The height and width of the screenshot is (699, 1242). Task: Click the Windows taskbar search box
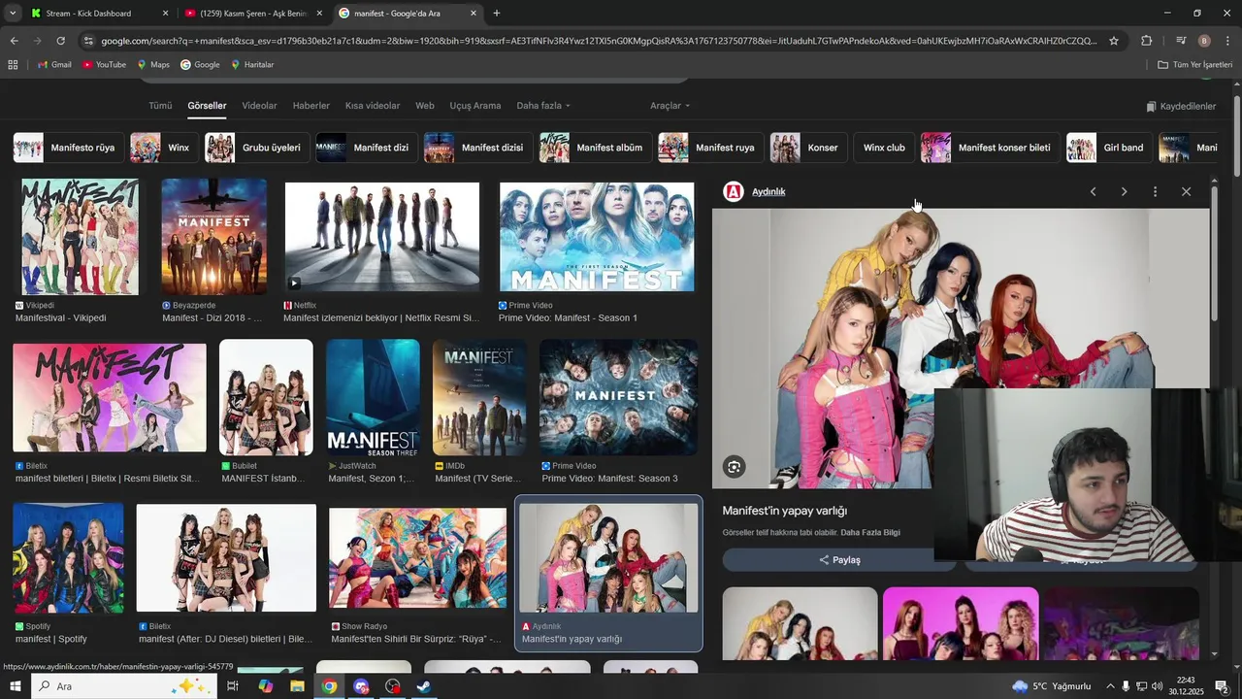[x=124, y=686]
